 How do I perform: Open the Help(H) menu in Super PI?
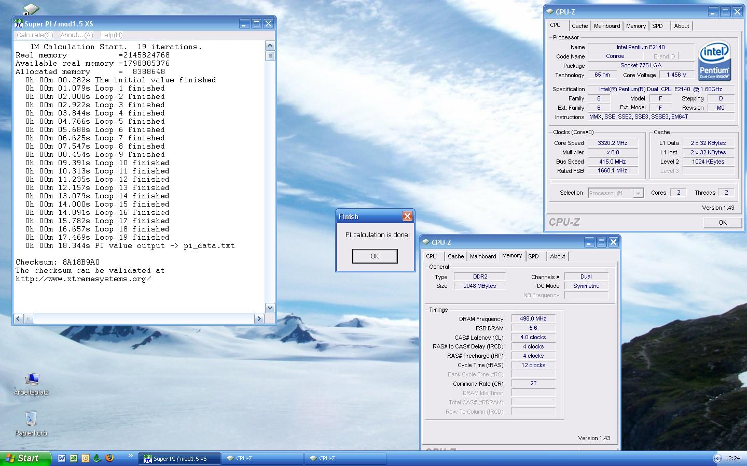click(111, 35)
